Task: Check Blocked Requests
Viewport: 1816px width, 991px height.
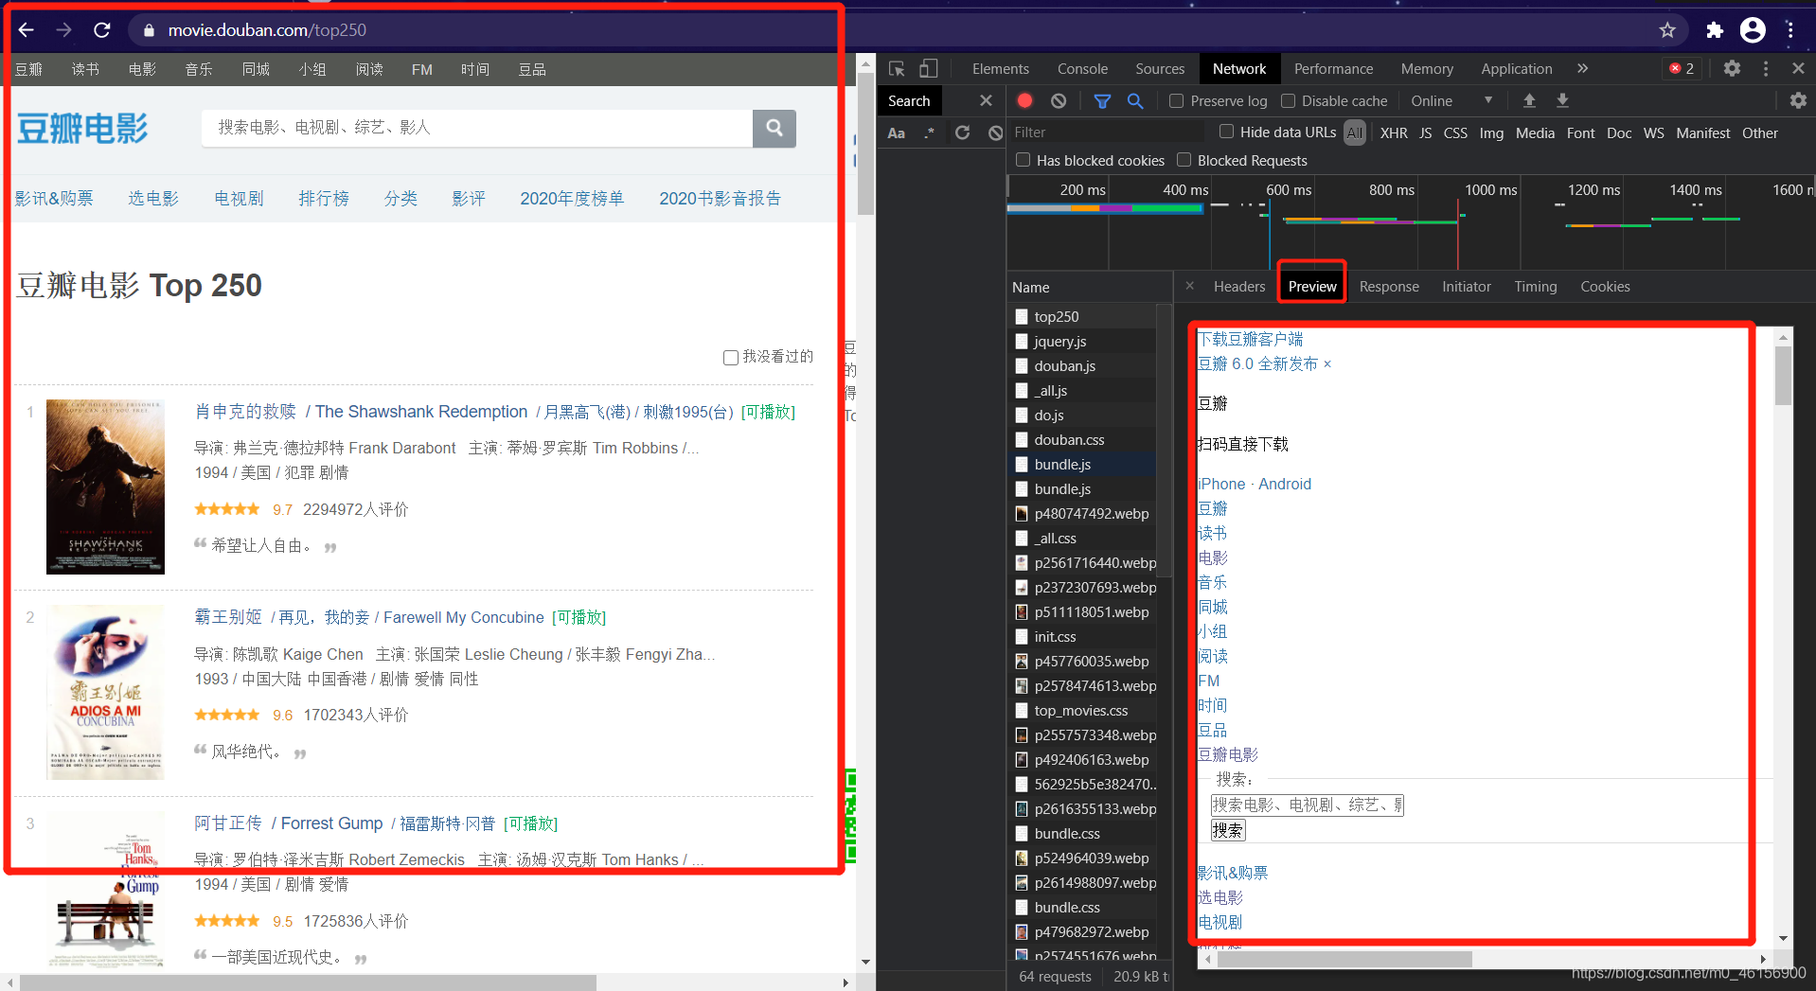Action: pyautogui.click(x=1184, y=160)
